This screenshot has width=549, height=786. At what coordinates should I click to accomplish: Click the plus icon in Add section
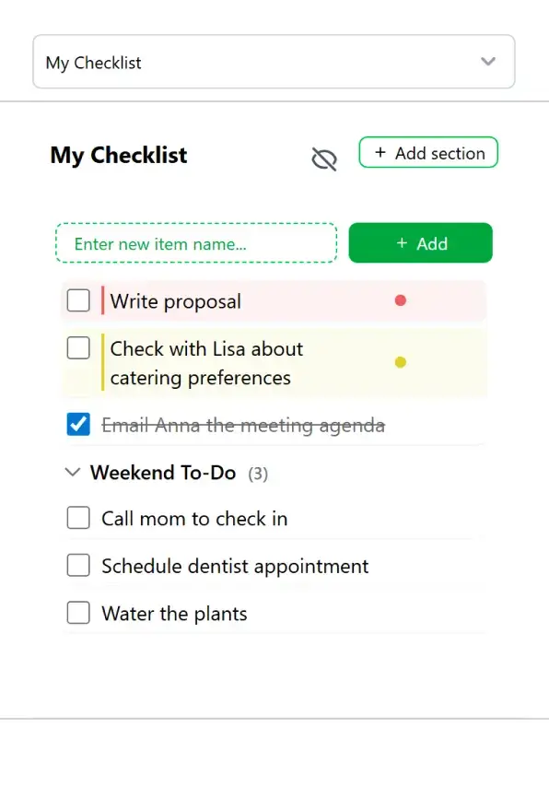pos(380,152)
